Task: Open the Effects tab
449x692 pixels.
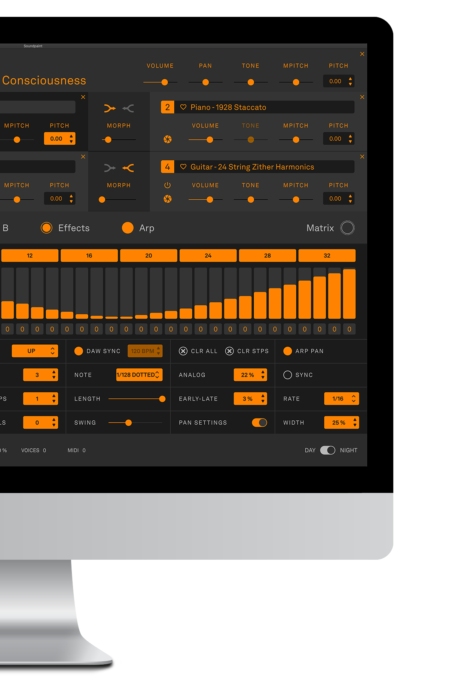Action: pyautogui.click(x=74, y=228)
